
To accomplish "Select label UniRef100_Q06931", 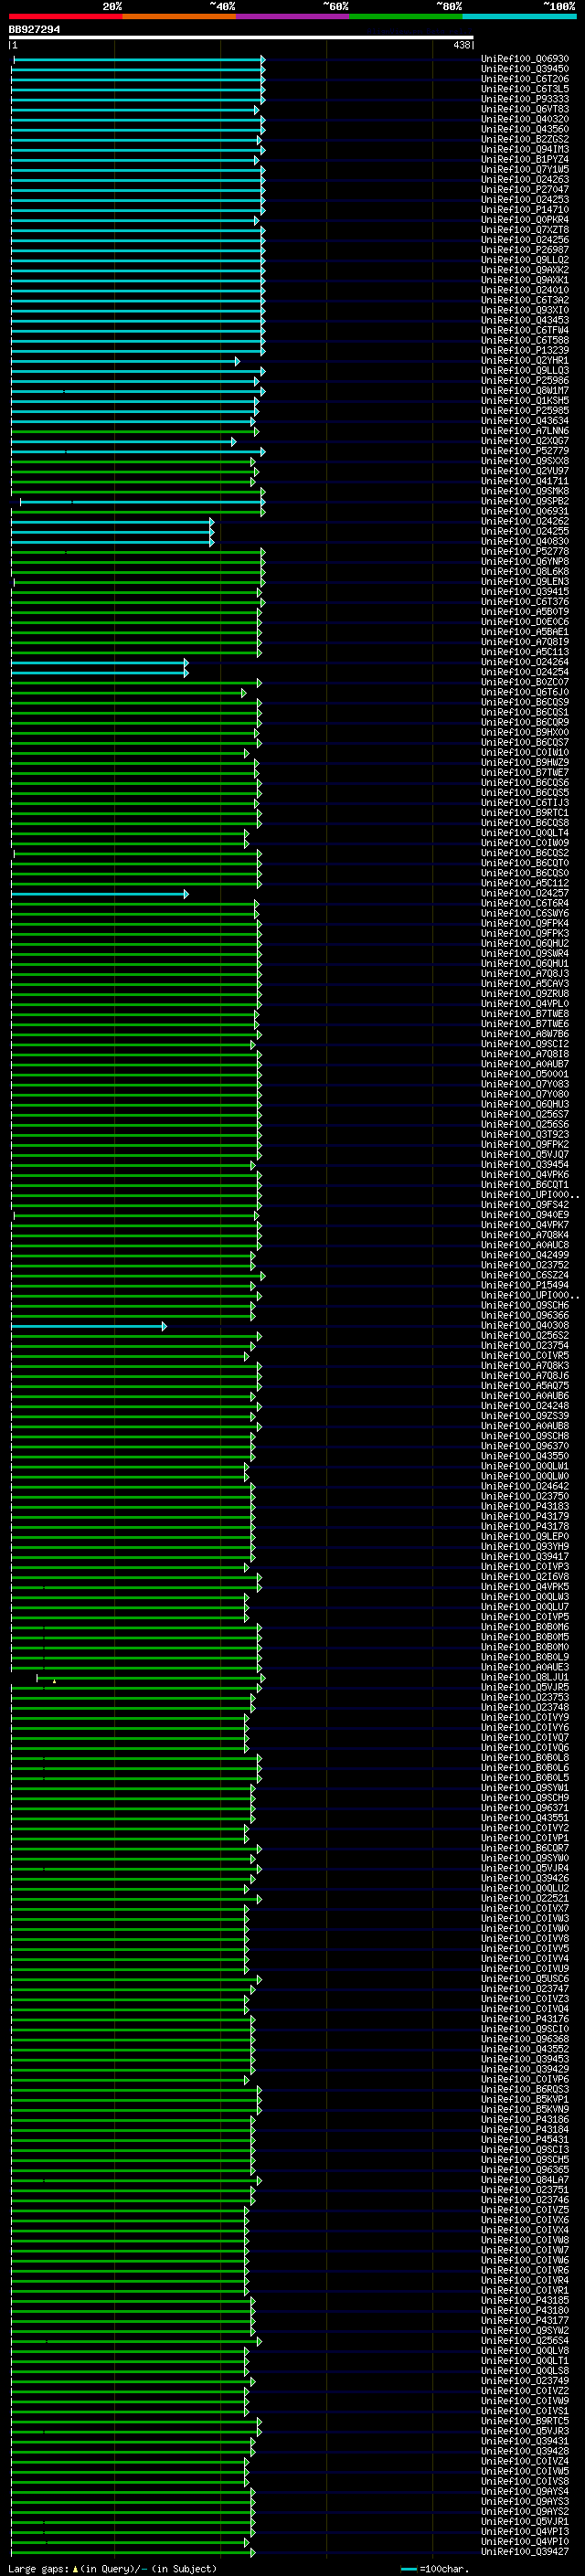I will [525, 511].
